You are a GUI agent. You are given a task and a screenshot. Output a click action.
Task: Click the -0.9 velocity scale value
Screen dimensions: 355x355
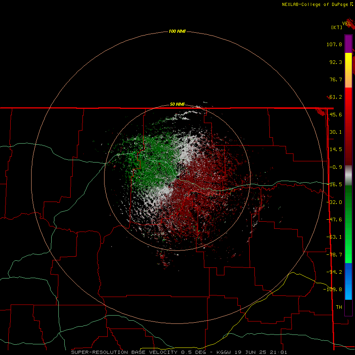pyautogui.click(x=336, y=167)
